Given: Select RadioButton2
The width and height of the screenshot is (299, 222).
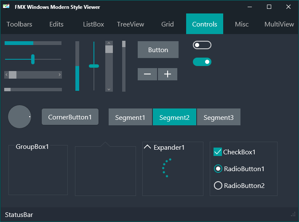Looking at the screenshot, I should tap(218, 185).
